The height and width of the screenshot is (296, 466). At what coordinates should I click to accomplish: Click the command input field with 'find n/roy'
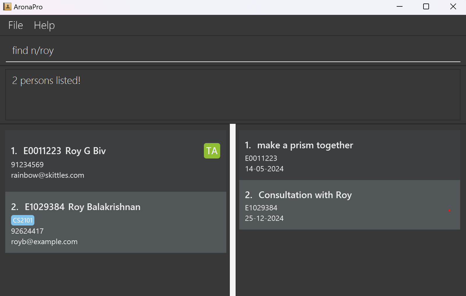233,51
